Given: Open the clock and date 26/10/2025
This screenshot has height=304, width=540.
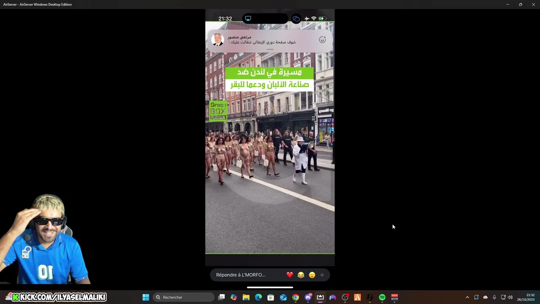Looking at the screenshot, I should point(526,297).
